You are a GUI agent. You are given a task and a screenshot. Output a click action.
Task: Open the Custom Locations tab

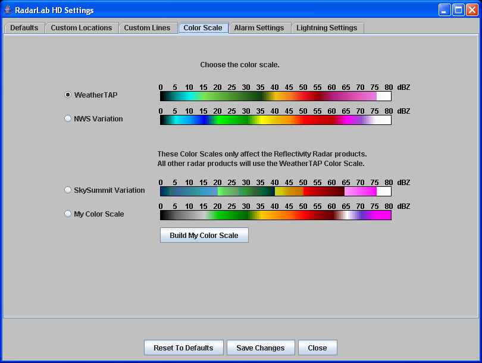pyautogui.click(x=82, y=27)
